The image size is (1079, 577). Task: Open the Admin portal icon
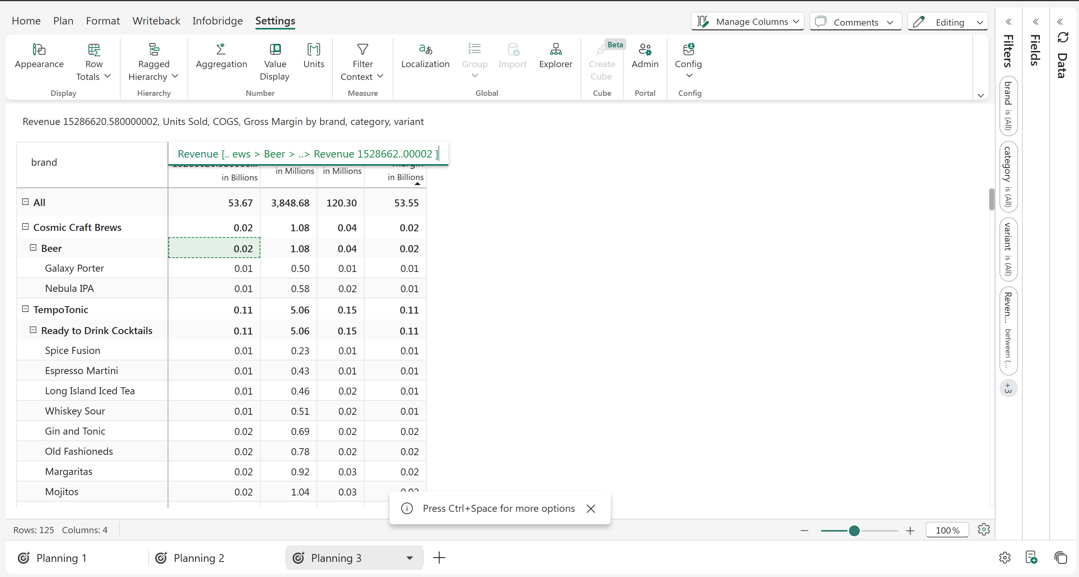pos(644,50)
